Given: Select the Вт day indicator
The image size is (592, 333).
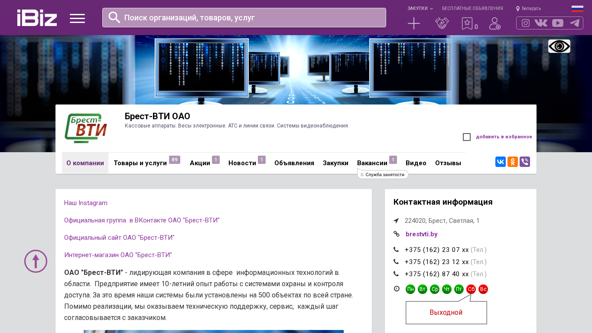Looking at the screenshot, I should (423, 289).
